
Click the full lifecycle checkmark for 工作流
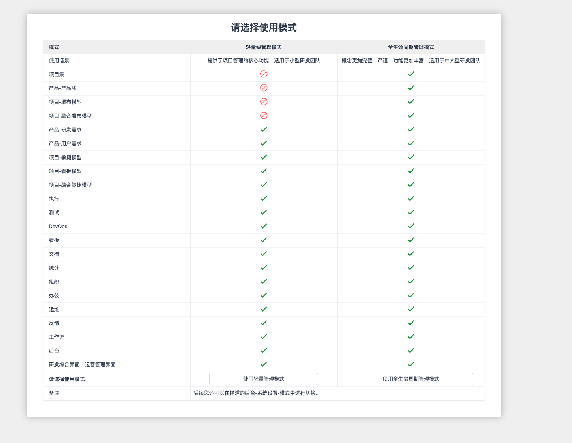click(x=411, y=337)
